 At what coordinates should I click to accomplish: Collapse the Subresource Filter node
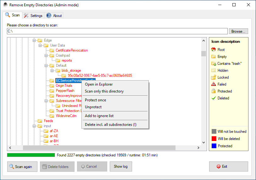click(x=46, y=101)
